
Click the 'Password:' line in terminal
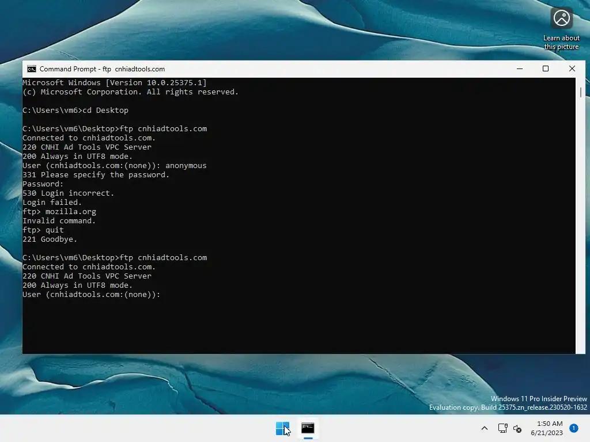[43, 184]
